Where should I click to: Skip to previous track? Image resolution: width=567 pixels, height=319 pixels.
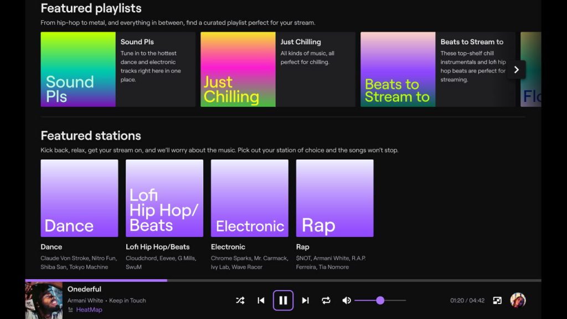[x=261, y=300]
